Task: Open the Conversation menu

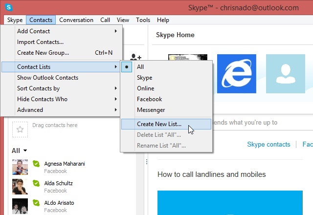Action: coord(76,20)
